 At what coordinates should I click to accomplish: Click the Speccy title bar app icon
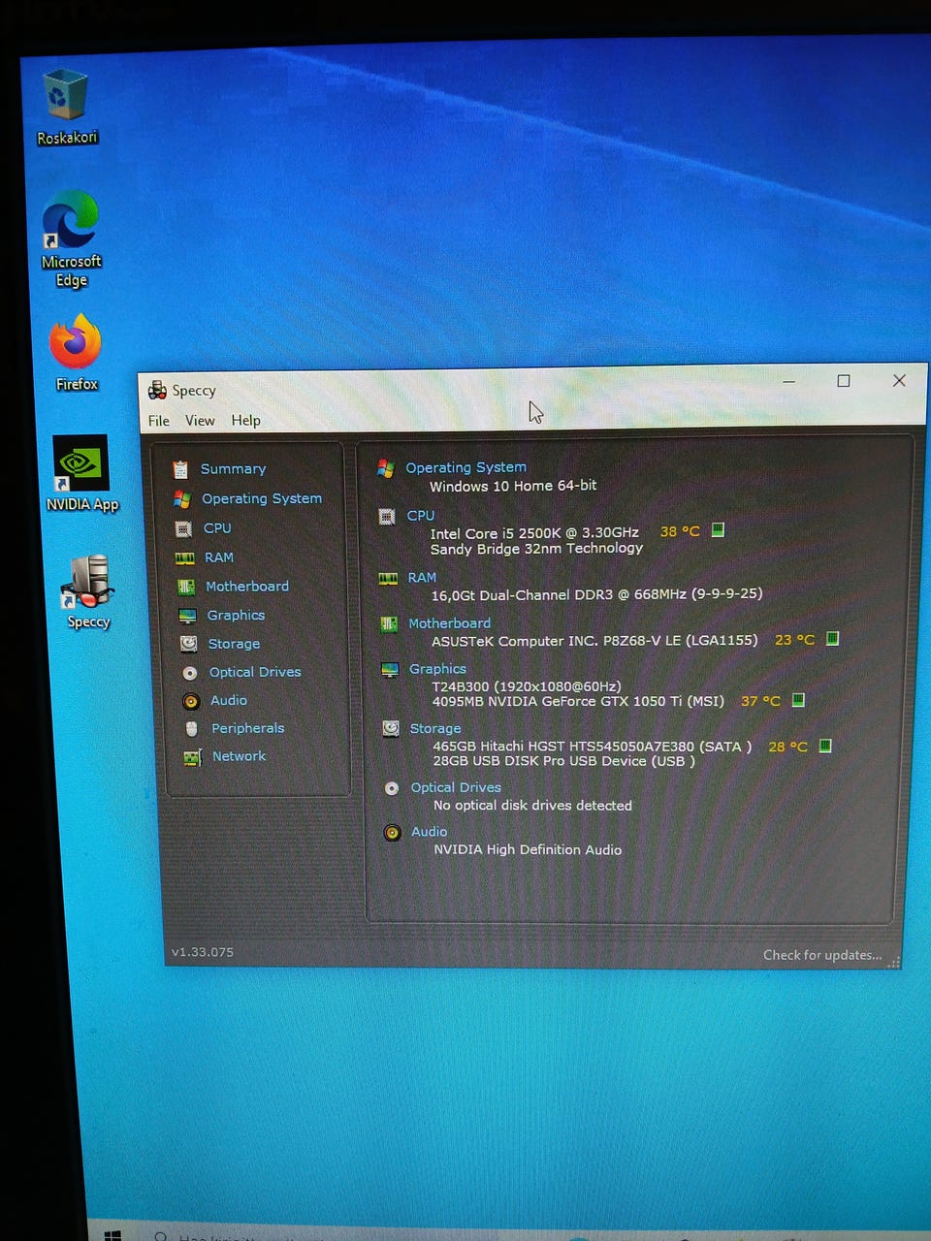(x=157, y=391)
